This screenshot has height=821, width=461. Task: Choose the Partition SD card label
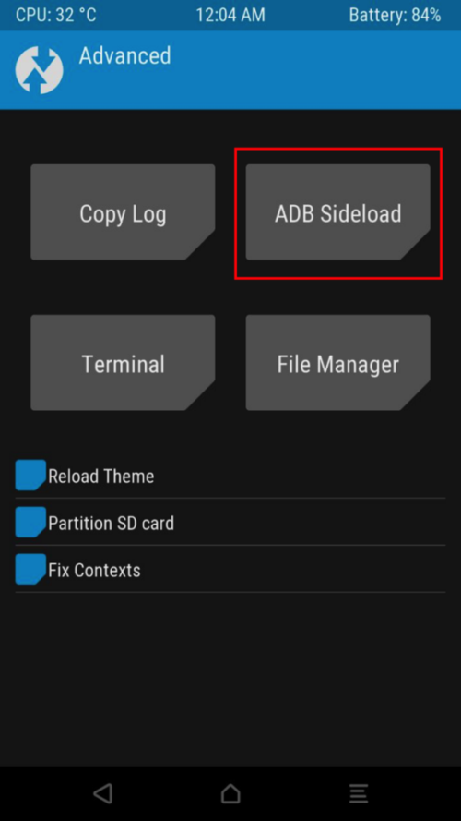[111, 523]
